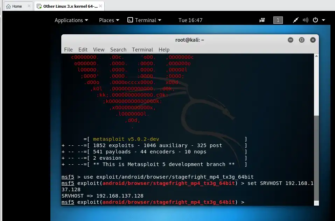
Task: Close the Other Linux 3.x kernel tab
Action: 100,6
